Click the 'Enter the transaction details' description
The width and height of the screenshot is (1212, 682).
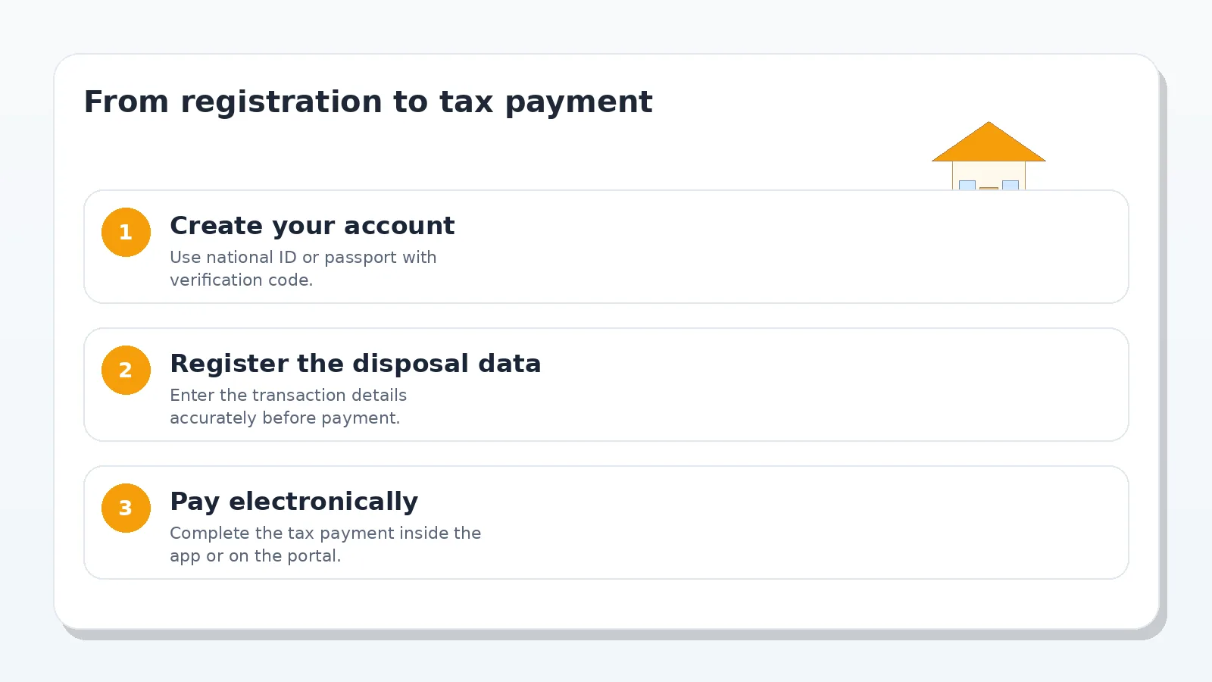coord(288,406)
